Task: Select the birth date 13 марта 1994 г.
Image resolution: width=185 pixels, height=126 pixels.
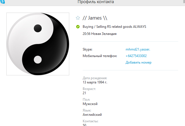Action: pyautogui.click(x=95, y=82)
